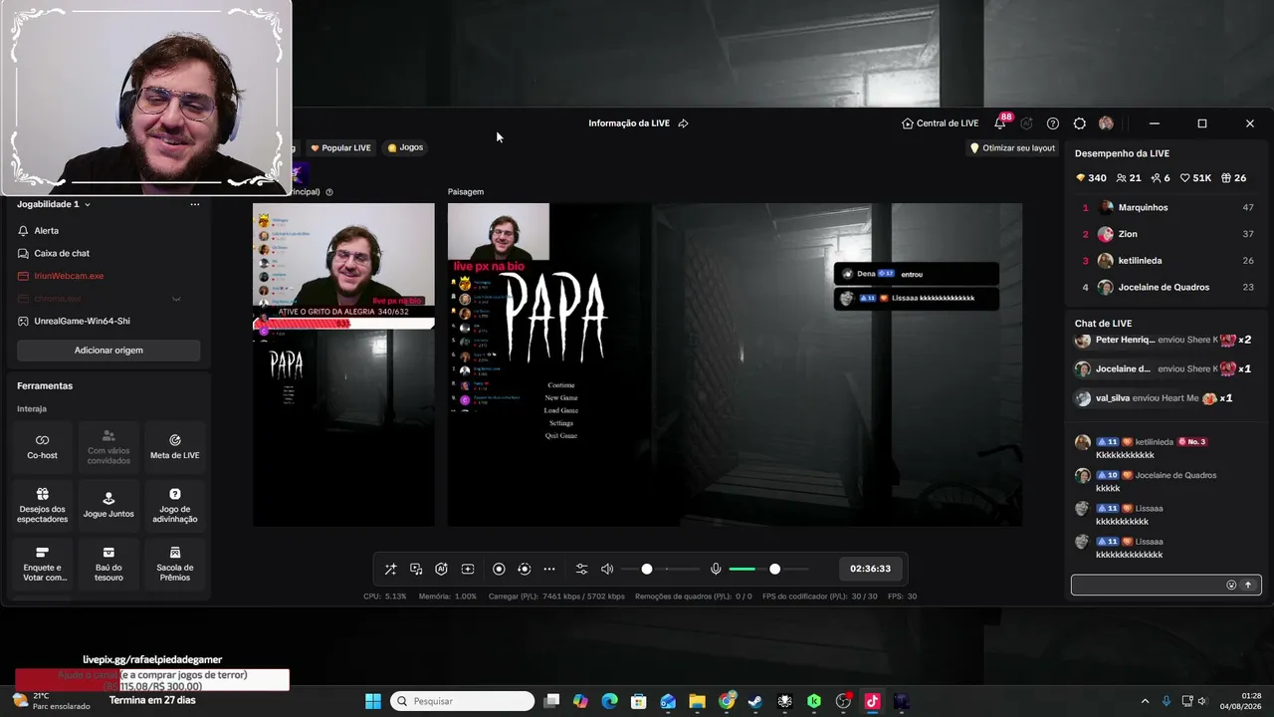
Task: Open the media and music tool
Action: (x=416, y=569)
